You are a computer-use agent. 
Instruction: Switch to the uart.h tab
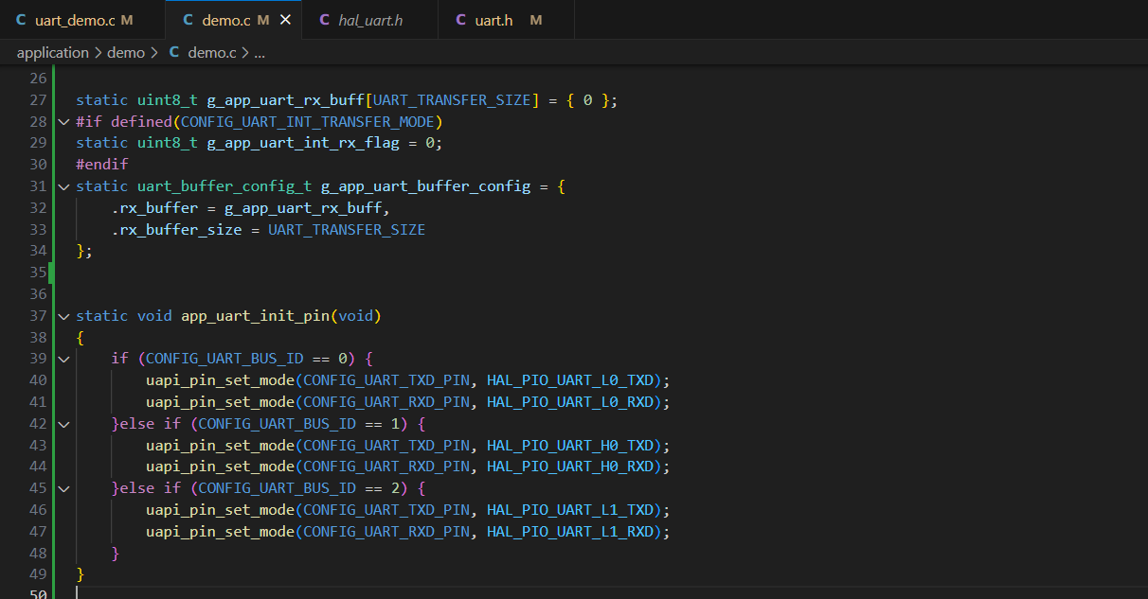(505, 20)
